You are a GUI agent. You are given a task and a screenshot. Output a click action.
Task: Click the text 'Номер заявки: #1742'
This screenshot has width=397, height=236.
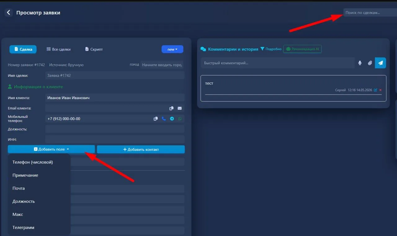click(x=26, y=65)
